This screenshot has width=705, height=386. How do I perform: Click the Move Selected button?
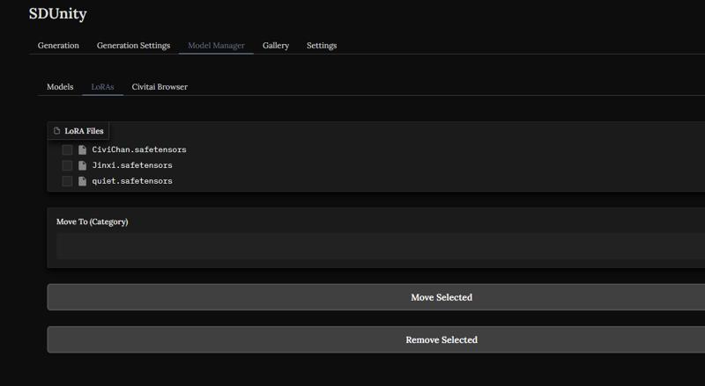[376, 297]
